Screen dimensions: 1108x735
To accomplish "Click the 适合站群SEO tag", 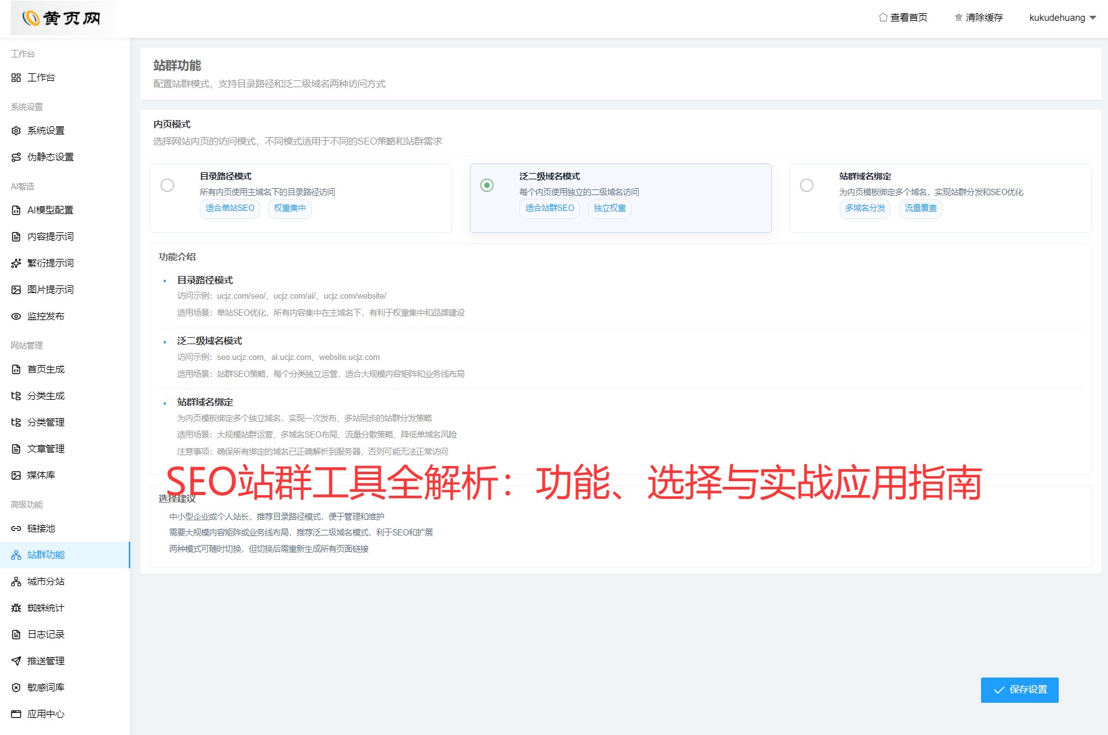I will pyautogui.click(x=549, y=208).
